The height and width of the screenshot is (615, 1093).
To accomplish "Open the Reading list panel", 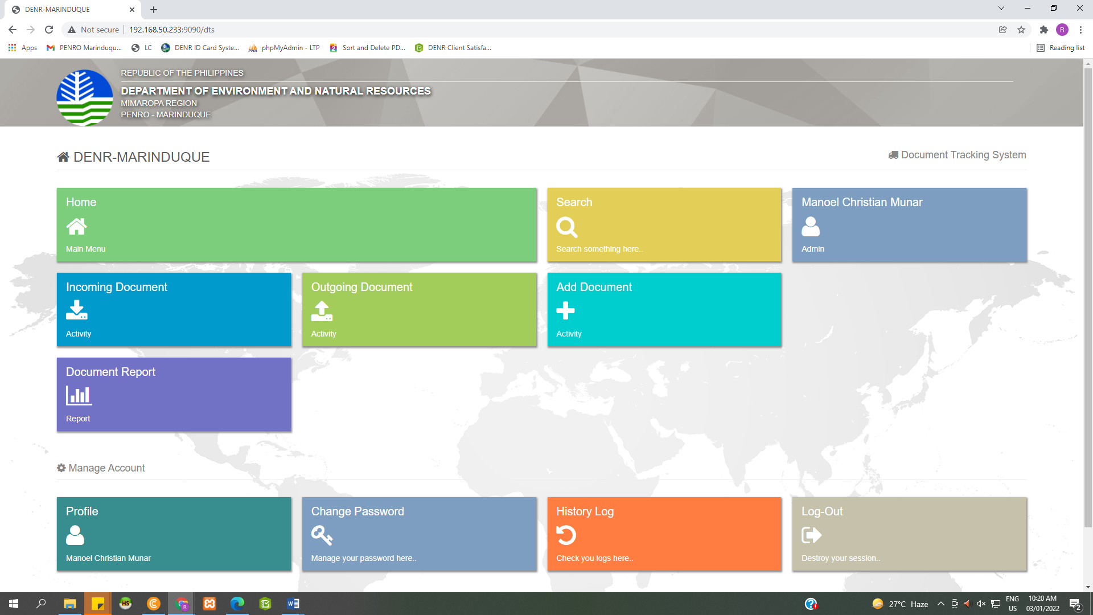I will click(x=1061, y=48).
